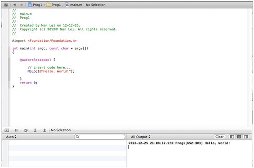
Task: Click the NSLog Hello World code line
Action: pos(51,71)
